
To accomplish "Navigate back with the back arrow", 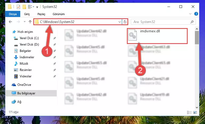I will click(x=10, y=22).
